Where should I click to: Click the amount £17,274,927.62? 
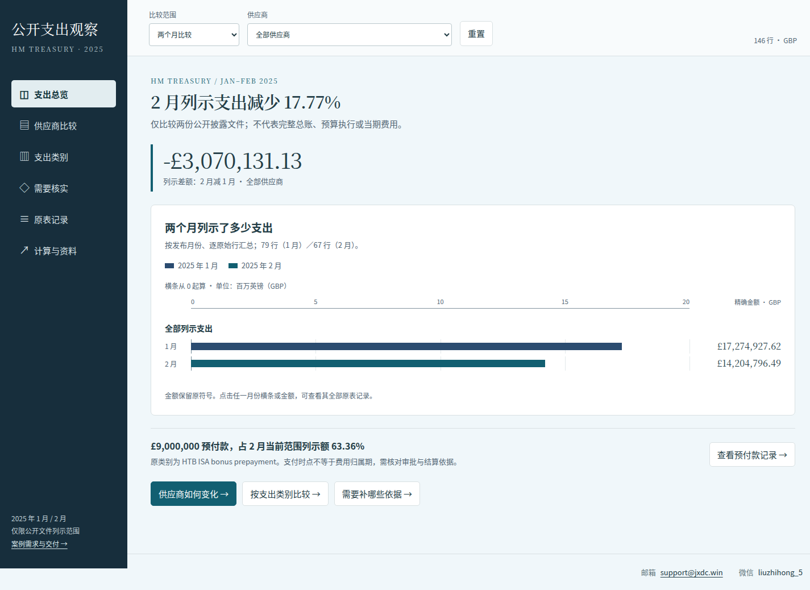(749, 346)
